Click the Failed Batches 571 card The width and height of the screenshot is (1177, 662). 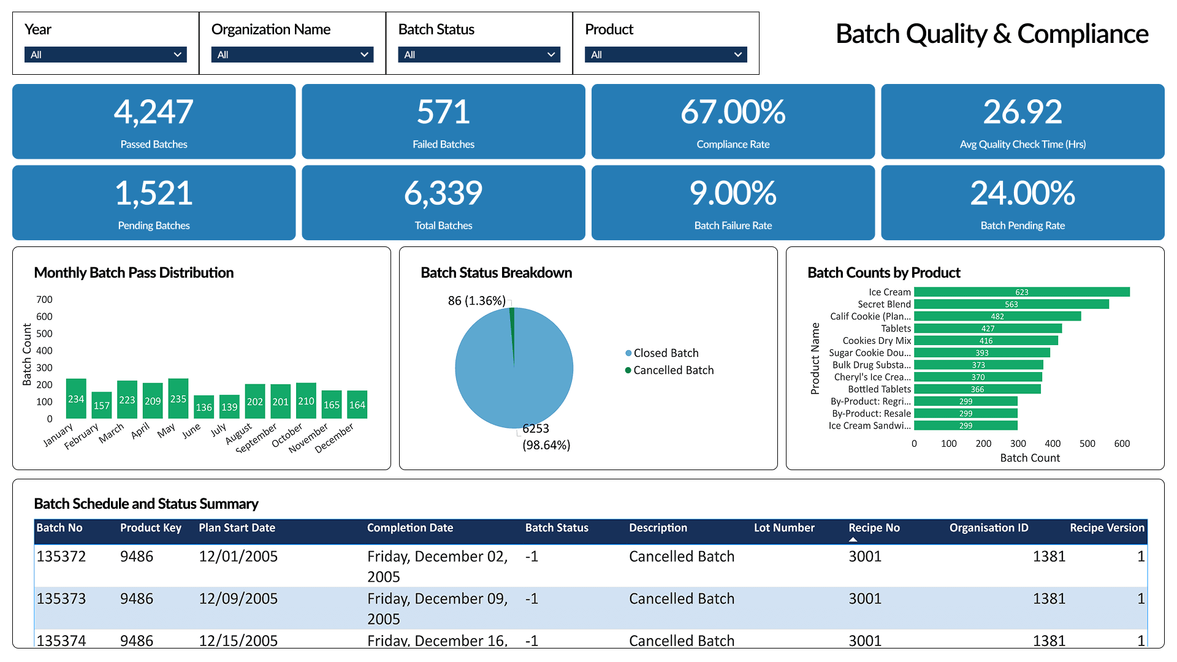click(x=443, y=121)
